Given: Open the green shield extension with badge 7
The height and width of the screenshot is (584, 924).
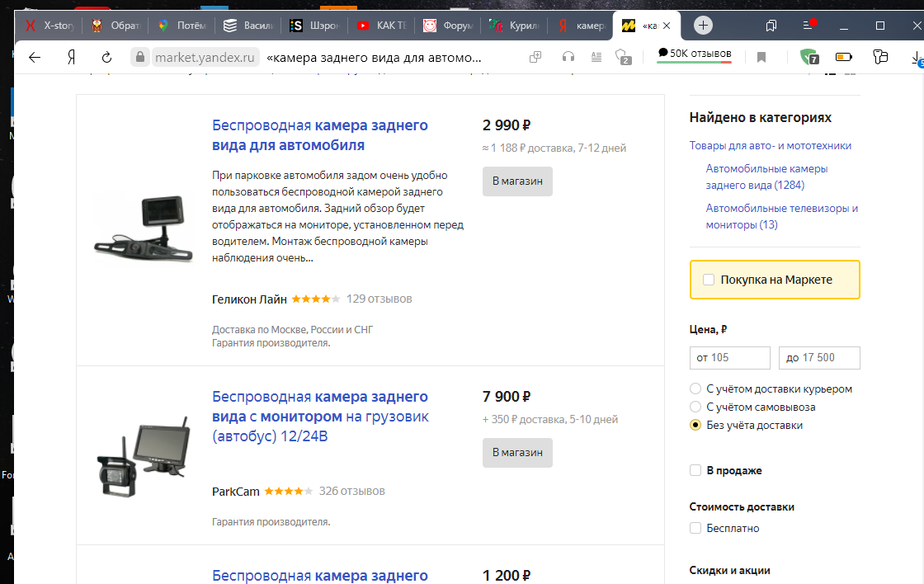Looking at the screenshot, I should click(x=809, y=57).
